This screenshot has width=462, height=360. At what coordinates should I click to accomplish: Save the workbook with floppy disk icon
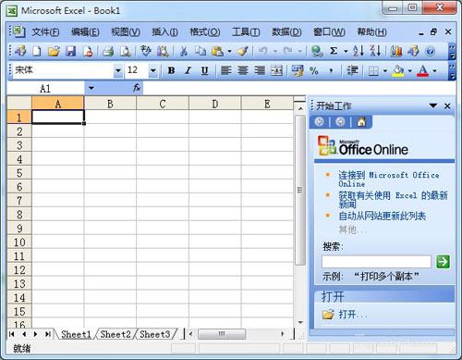71,51
